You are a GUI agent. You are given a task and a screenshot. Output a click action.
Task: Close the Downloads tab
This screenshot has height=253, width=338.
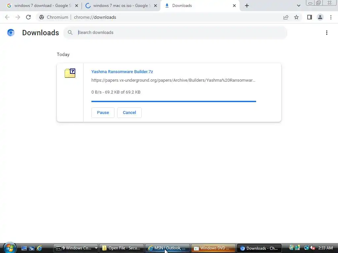[x=234, y=6]
